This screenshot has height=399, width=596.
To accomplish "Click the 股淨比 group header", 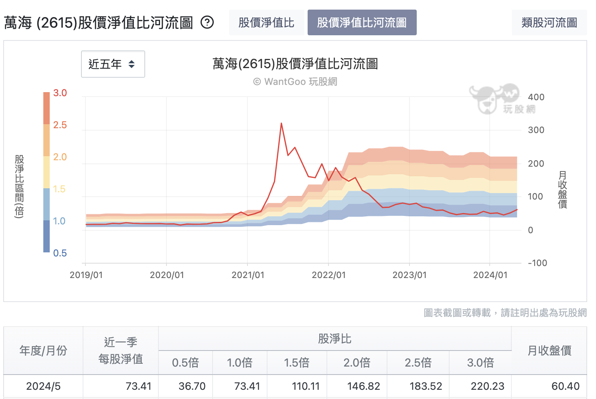I will [x=335, y=339].
